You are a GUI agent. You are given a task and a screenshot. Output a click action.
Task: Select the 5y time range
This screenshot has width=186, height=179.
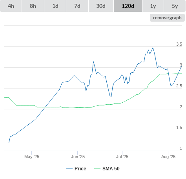(175, 6)
